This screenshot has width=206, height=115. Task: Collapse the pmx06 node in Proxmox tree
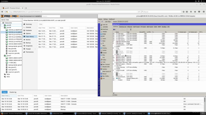coord(3,27)
